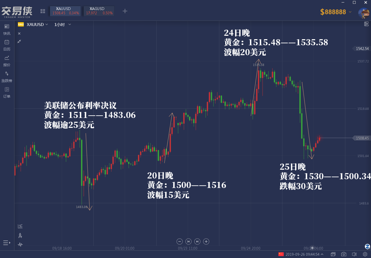
Task: Select the drawing compass tool icon
Action: (20, 236)
